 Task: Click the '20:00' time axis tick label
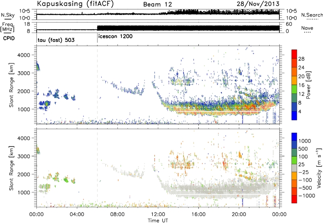point(239,215)
